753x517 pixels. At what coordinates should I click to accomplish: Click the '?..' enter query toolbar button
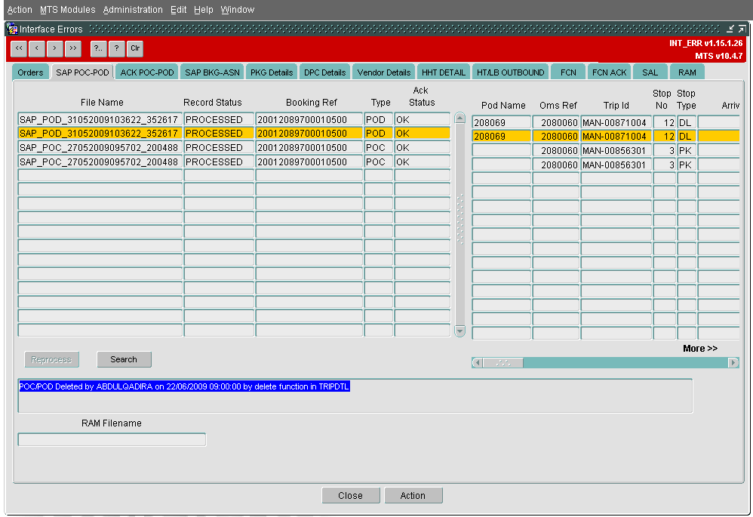click(x=98, y=48)
